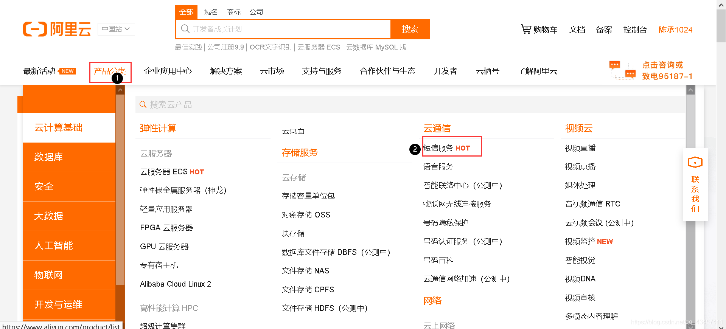
Task: Open the 文档 link
Action: (x=577, y=29)
